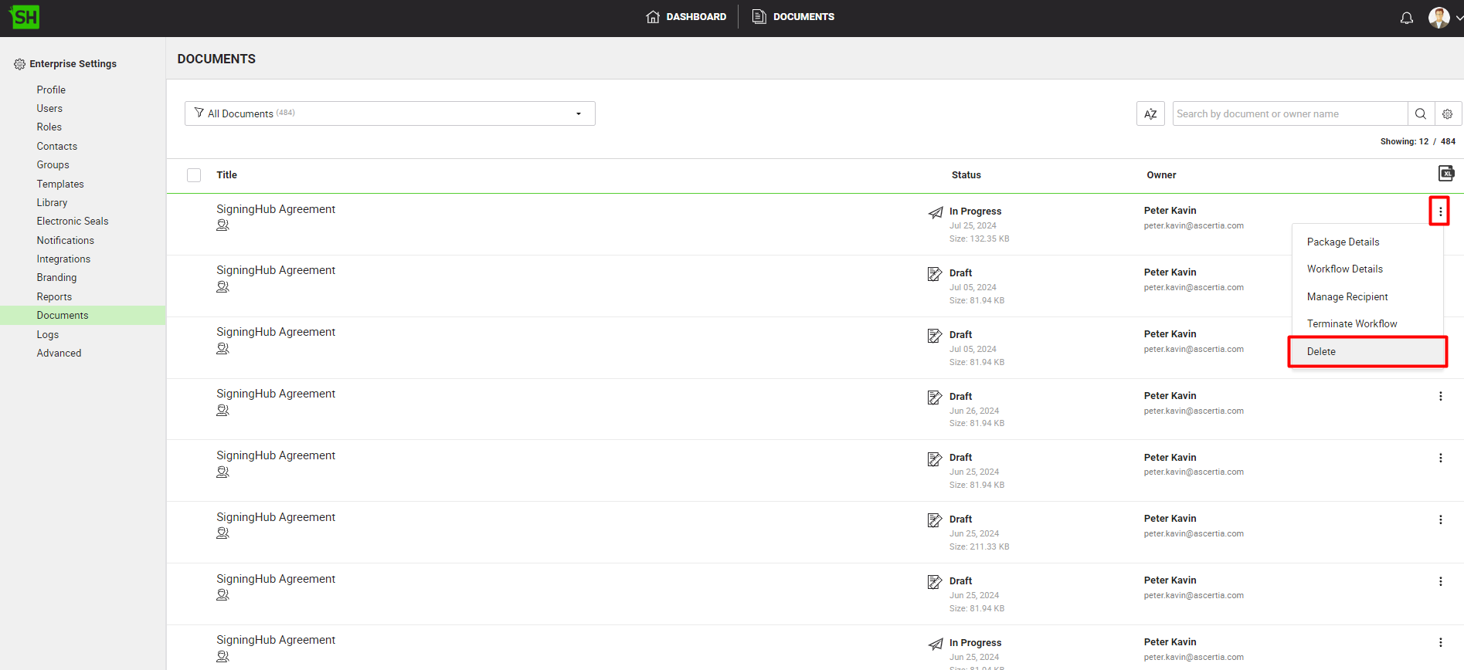Click the Excel export icon
1464x670 pixels.
coord(1445,174)
